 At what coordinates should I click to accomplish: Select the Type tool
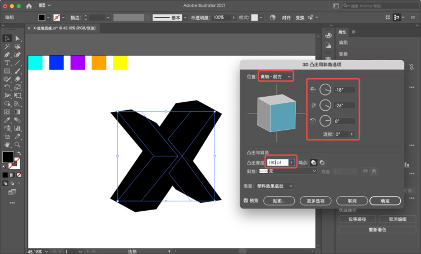7,63
